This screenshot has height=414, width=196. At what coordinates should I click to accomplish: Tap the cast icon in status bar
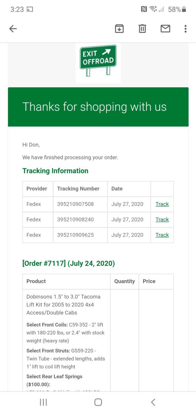[30, 9]
